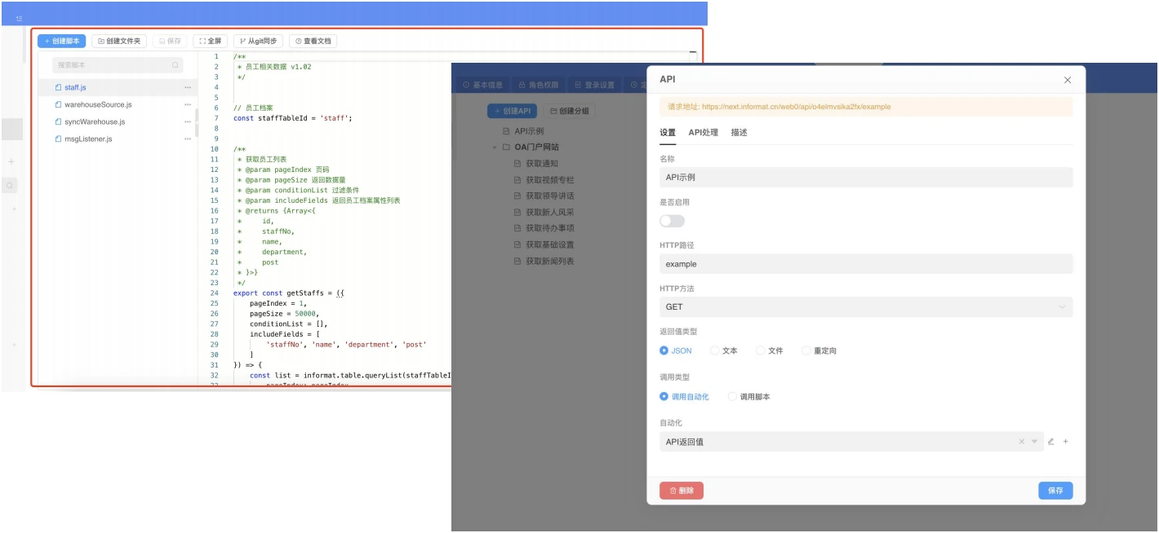Click 创建文件夹 in script toolbar

pyautogui.click(x=119, y=41)
